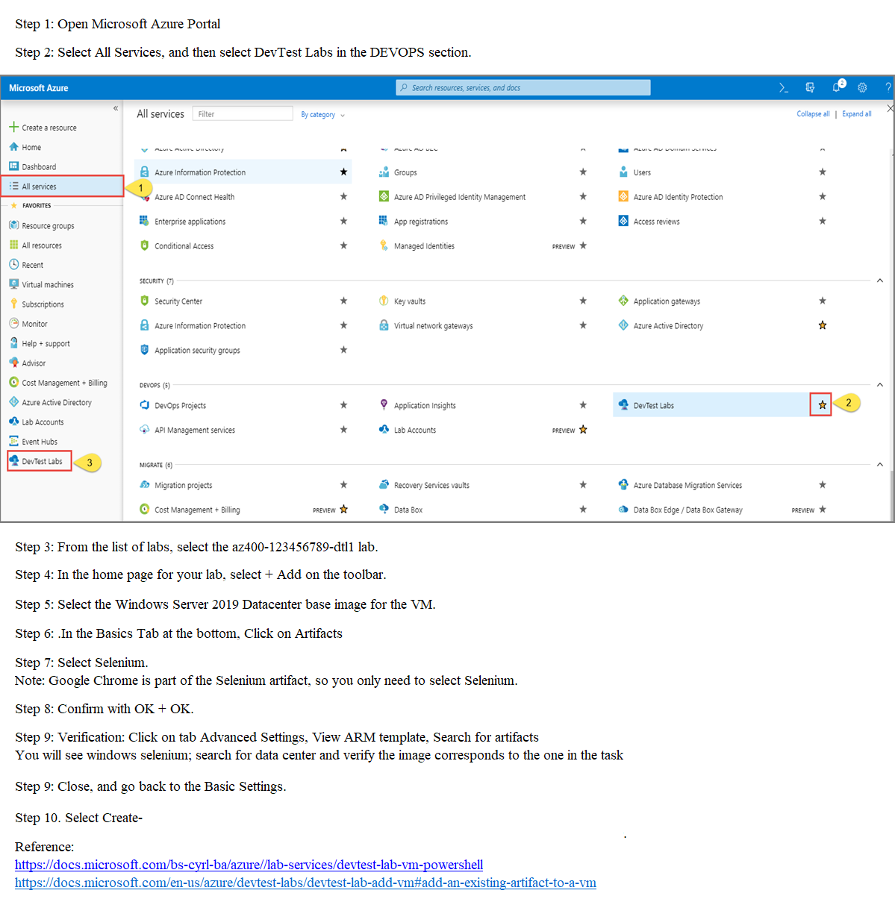The height and width of the screenshot is (905, 895).
Task: Toggle favorite star for Virtual network gateways
Action: point(583,325)
